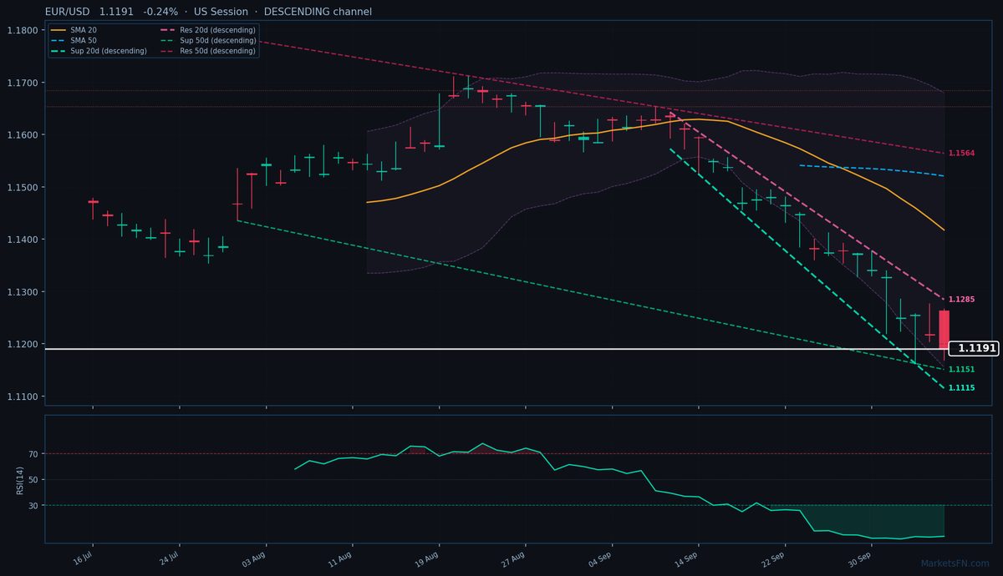Click the 1.1100 price axis label
This screenshot has height=576, width=1003.
[x=22, y=397]
